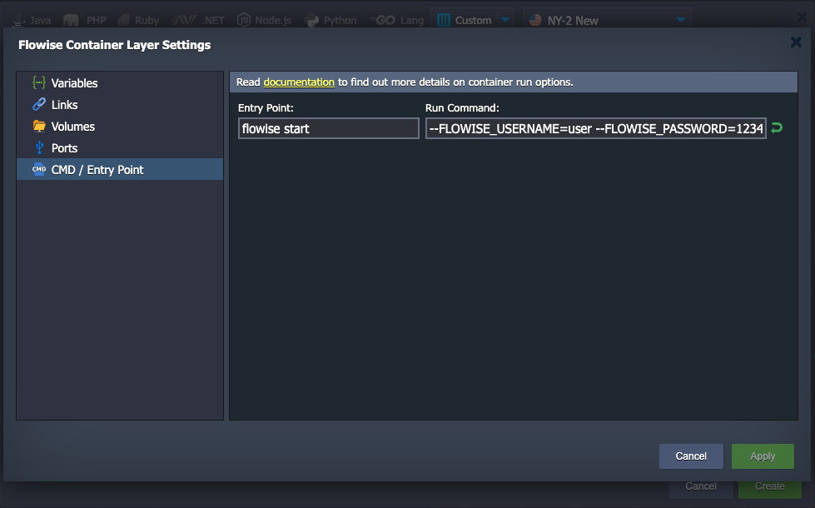Close the background environment wizard
This screenshot has height=508, width=815.
(x=802, y=17)
